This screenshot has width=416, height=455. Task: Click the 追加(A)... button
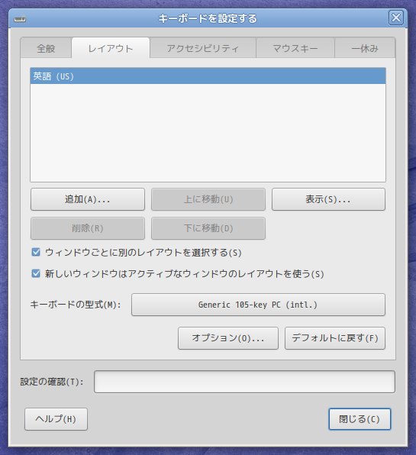click(x=88, y=199)
